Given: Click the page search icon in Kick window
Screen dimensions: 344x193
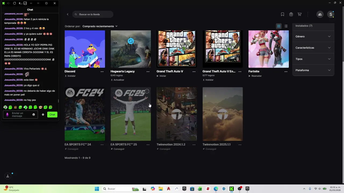Looking at the screenshot, I should point(25,3).
